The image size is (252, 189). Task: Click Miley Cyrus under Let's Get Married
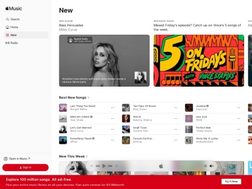pos(77,131)
